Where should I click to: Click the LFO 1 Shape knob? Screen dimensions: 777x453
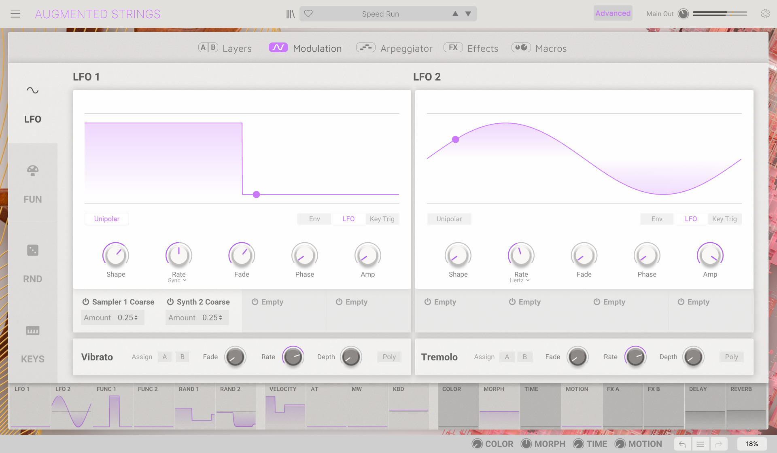tap(116, 255)
